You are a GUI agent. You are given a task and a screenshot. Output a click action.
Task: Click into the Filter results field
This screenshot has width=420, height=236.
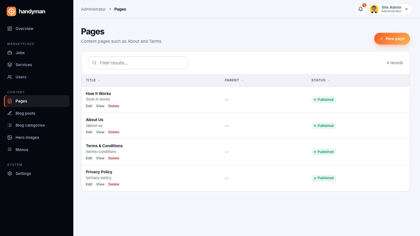pyautogui.click(x=138, y=63)
